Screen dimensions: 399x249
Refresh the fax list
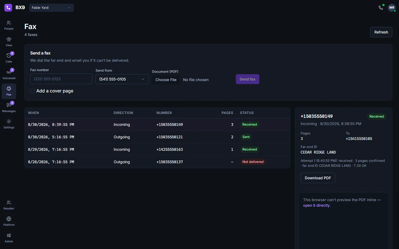click(x=381, y=32)
